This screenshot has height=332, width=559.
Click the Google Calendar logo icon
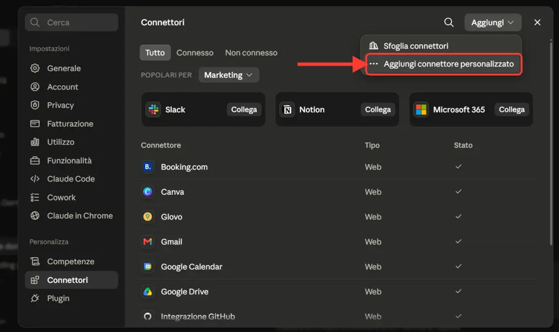(147, 266)
